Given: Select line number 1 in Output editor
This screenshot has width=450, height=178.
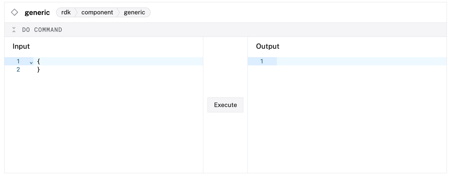Looking at the screenshot, I should point(262,61).
